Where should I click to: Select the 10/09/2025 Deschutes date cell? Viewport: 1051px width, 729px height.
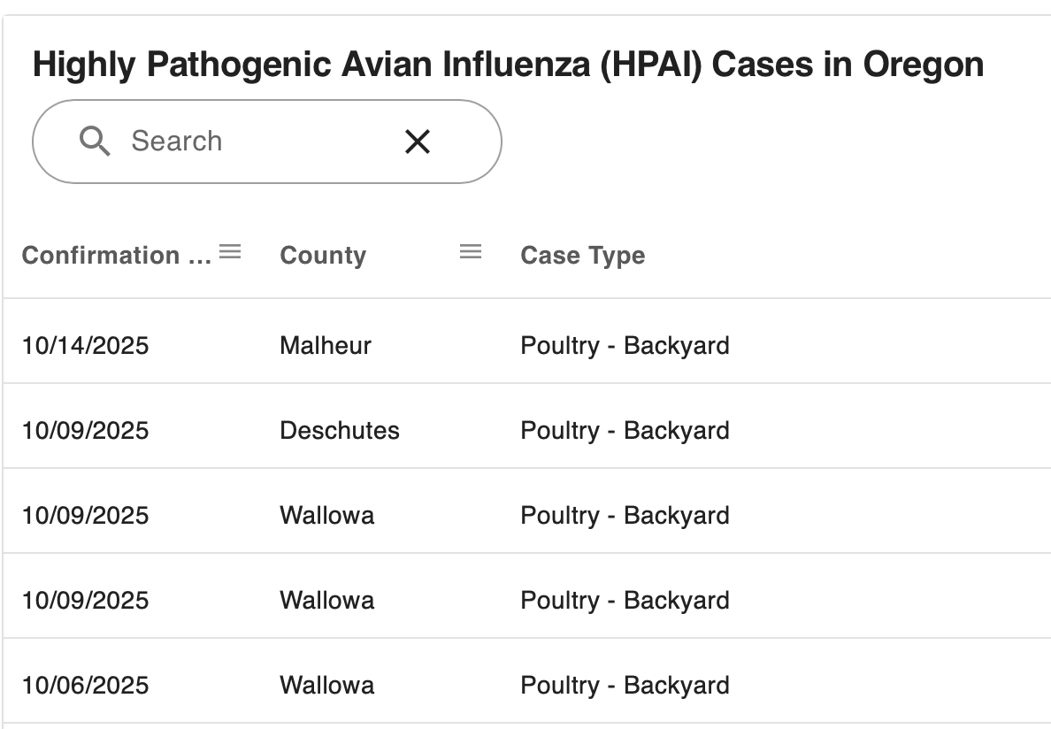[x=85, y=430]
